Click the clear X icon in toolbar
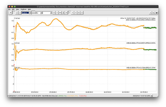Image resolution: width=166 pixels, height=107 pixels. click(150, 13)
